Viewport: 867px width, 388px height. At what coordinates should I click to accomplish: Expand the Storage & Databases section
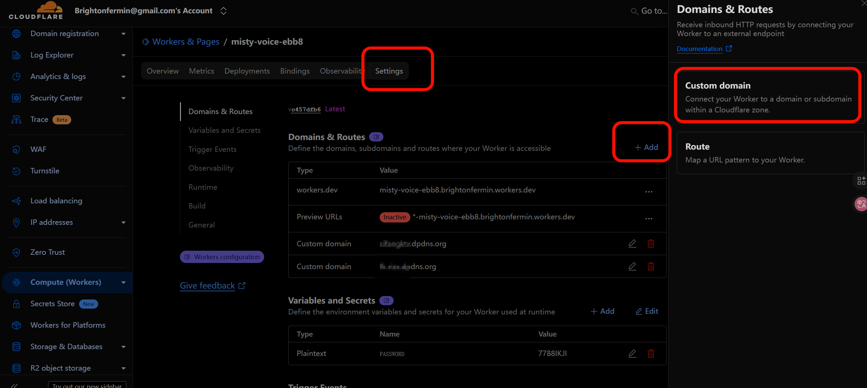tap(123, 347)
